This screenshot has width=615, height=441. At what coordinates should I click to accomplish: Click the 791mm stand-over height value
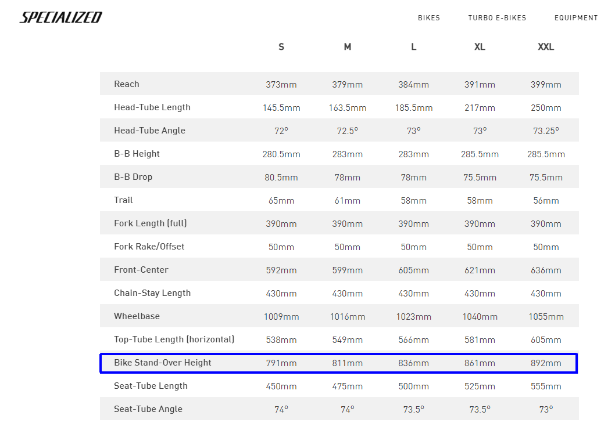pyautogui.click(x=281, y=363)
